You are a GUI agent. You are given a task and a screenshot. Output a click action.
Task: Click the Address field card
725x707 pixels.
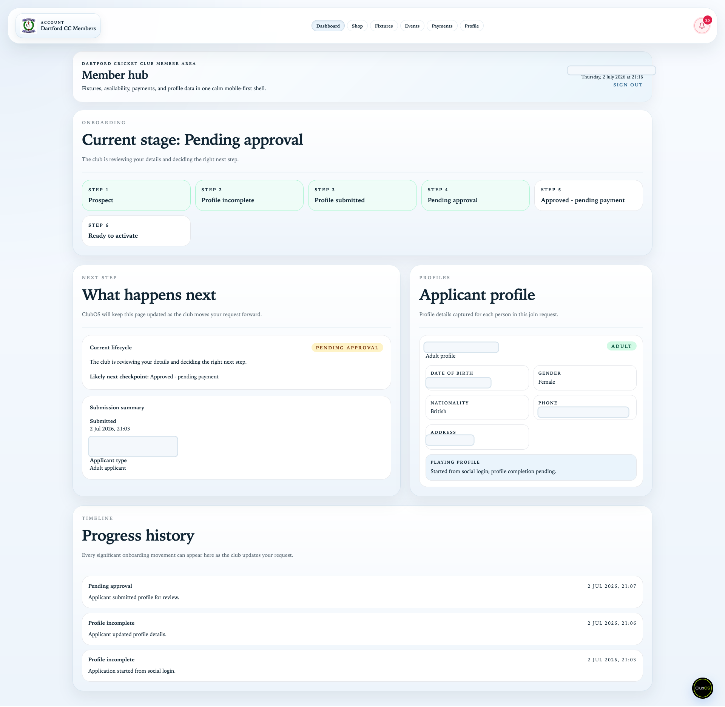[477, 437]
